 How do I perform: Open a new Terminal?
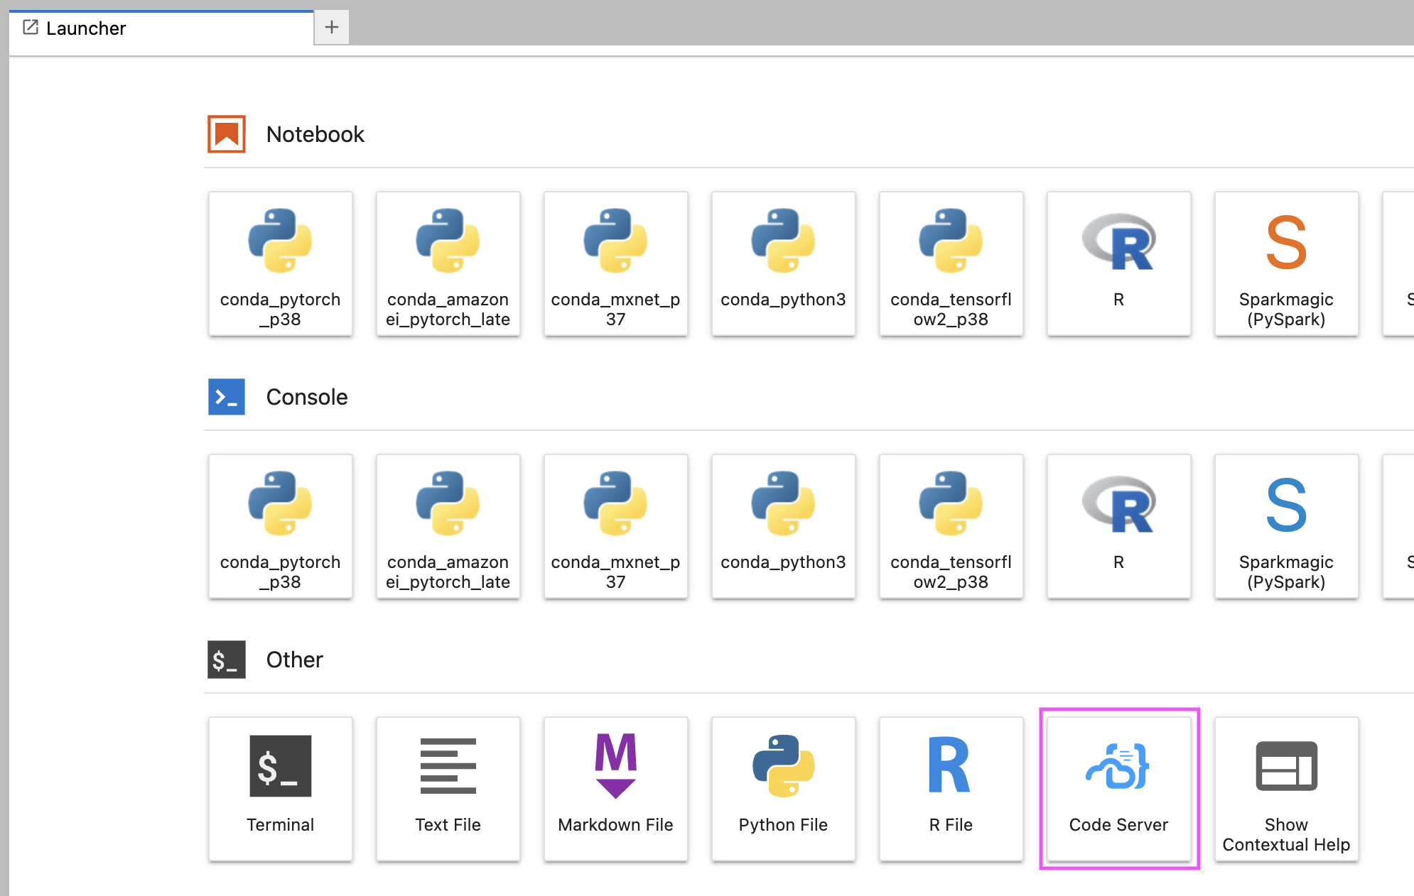280,787
